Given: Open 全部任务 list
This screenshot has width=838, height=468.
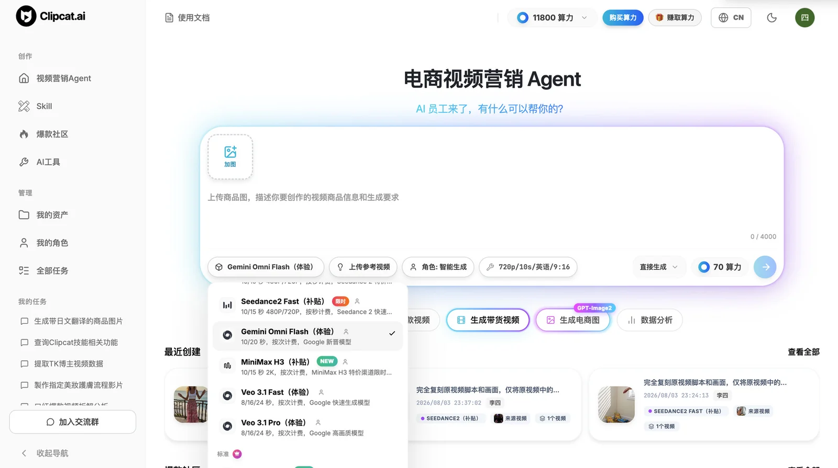Looking at the screenshot, I should click(x=73, y=271).
